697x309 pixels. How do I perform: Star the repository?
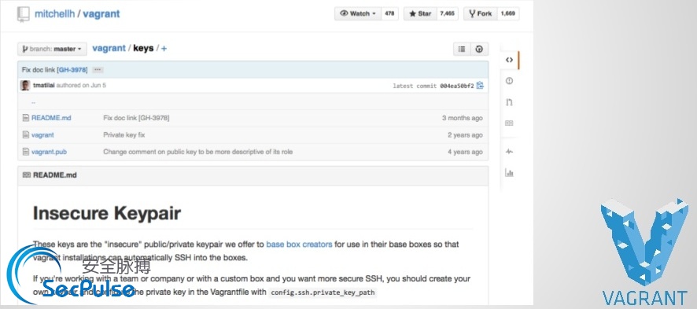coord(420,14)
